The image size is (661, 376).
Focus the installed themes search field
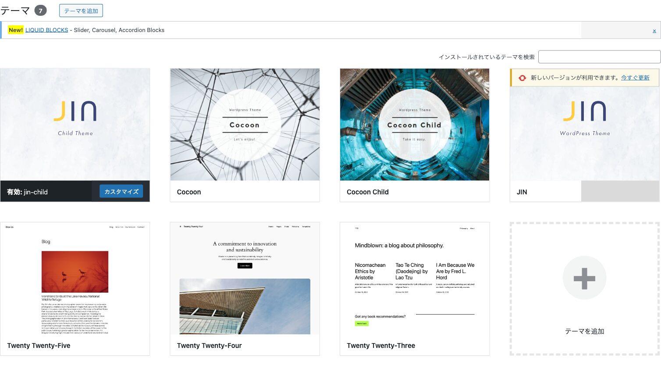599,57
